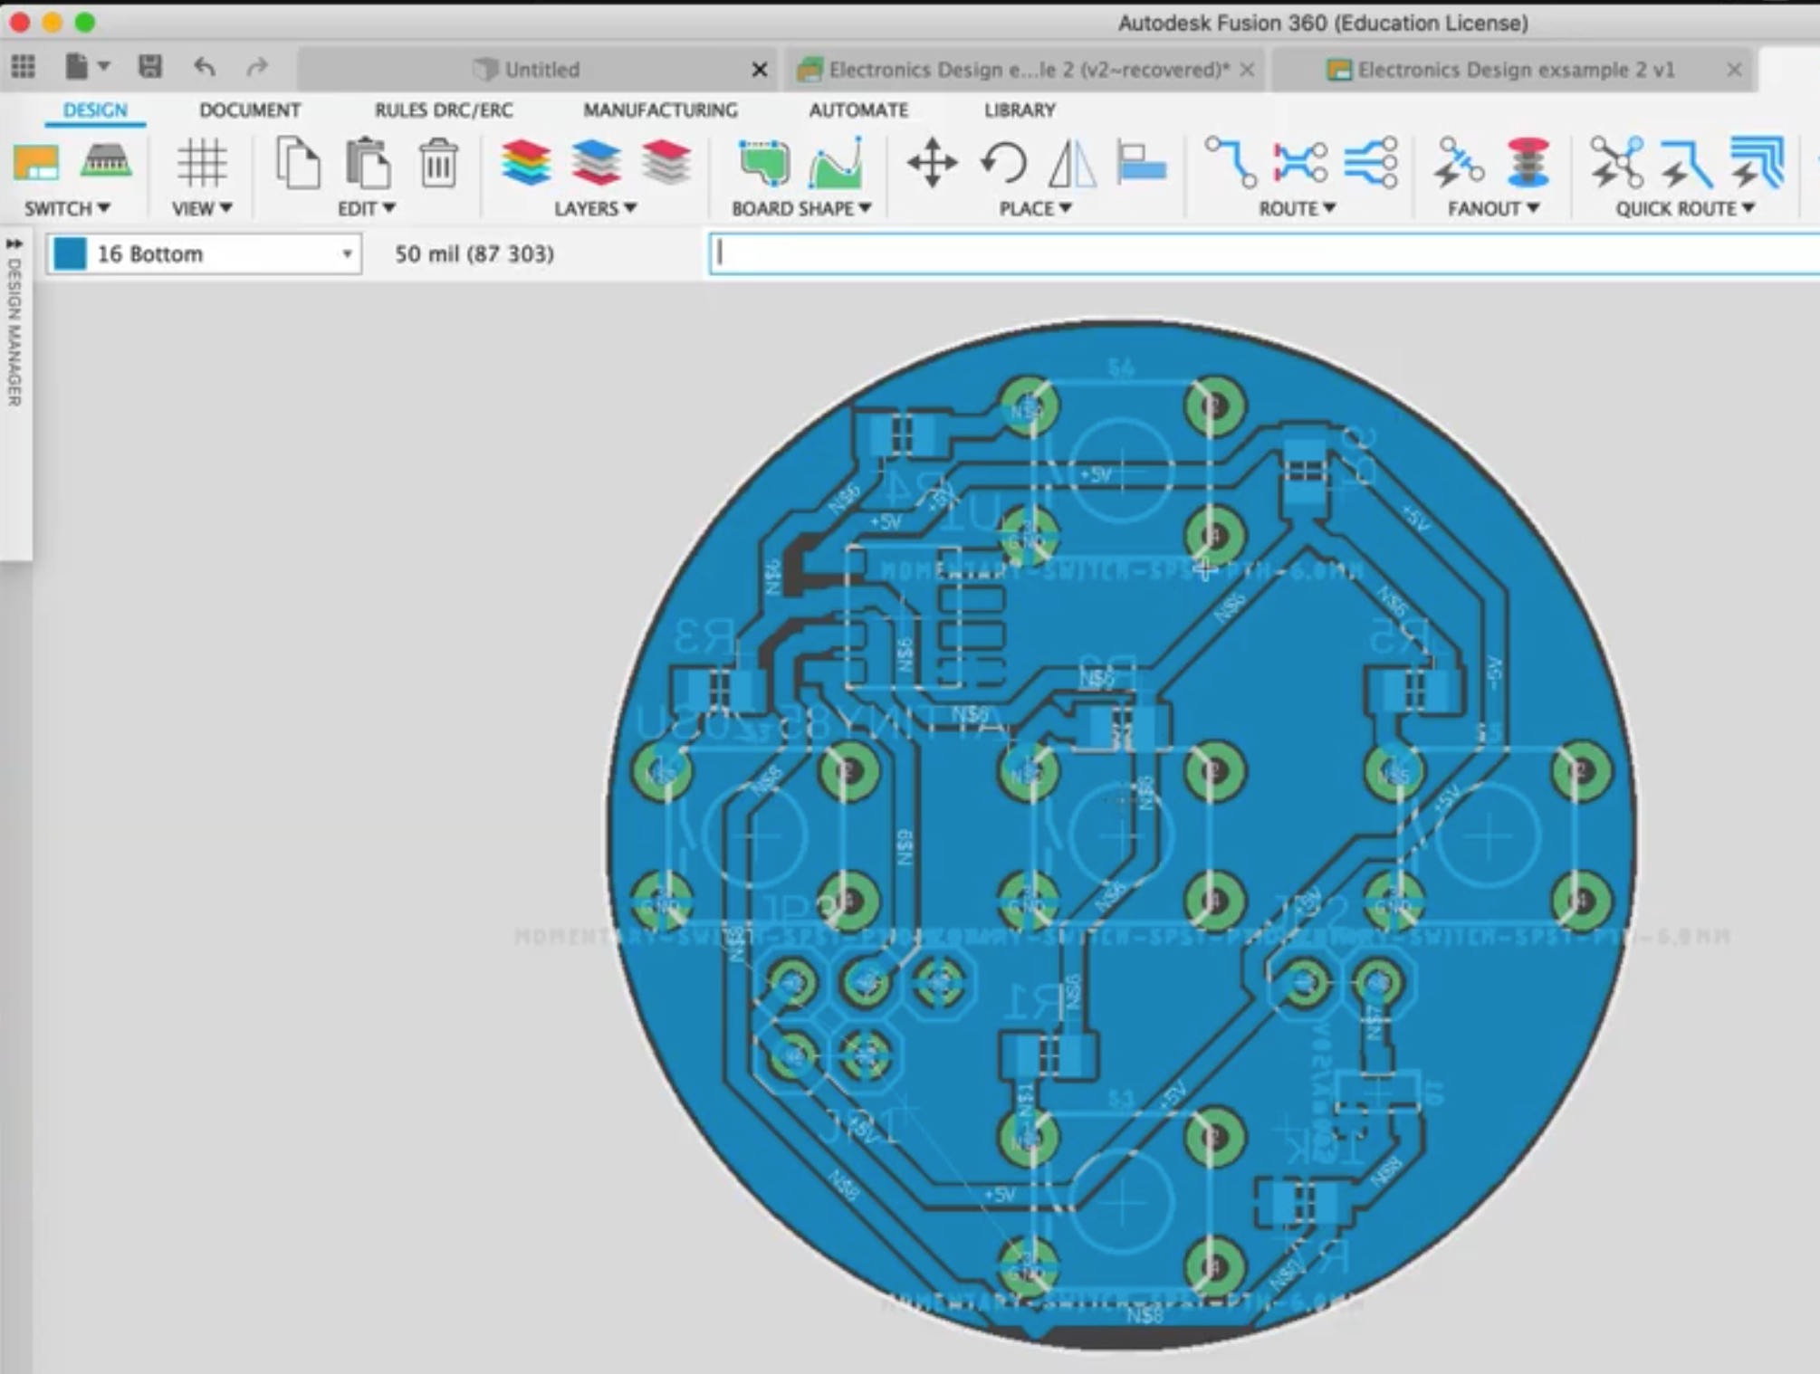
Task: Select the Fanout signal tool
Action: (x=1458, y=163)
